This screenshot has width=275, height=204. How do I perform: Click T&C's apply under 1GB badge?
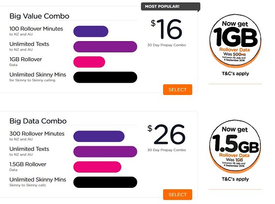235,73
